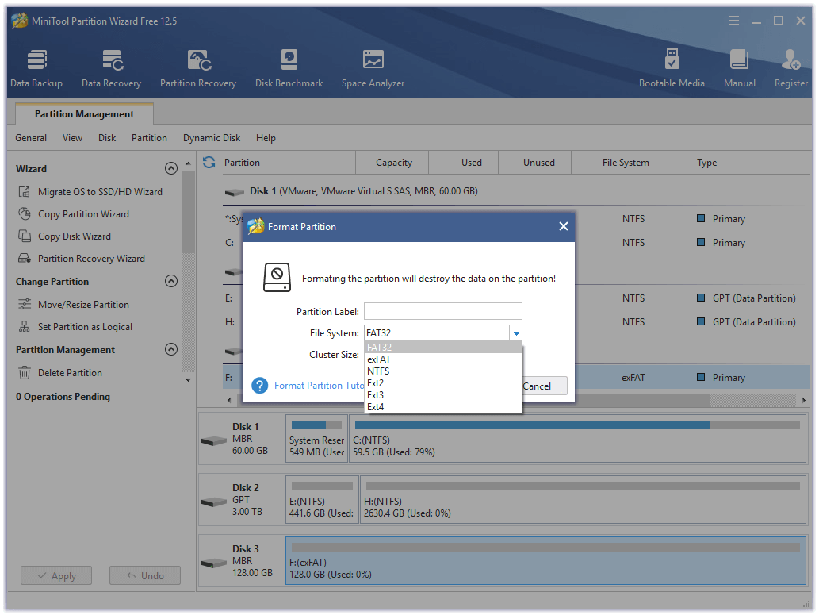
Task: Click Move/Resize Partition
Action: coord(83,305)
